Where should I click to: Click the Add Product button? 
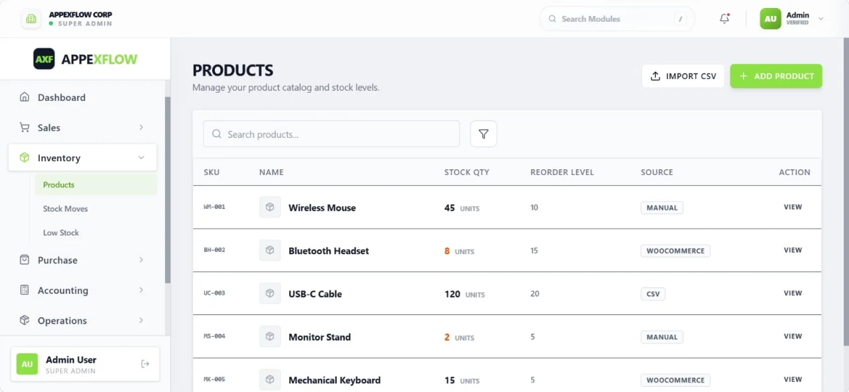(x=776, y=76)
